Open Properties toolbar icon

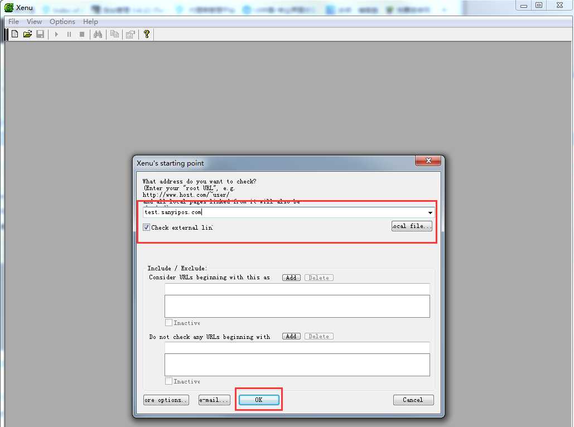coord(131,34)
